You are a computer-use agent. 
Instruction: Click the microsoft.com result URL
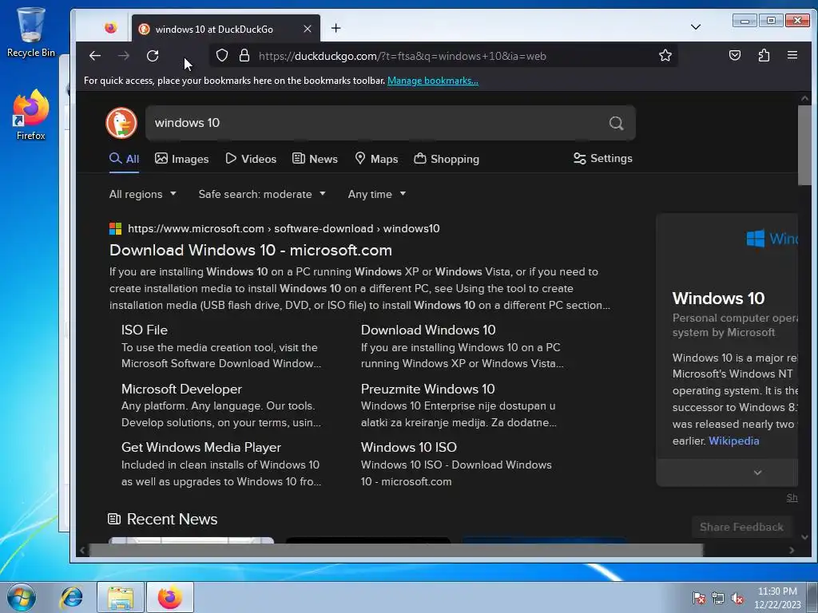click(284, 229)
